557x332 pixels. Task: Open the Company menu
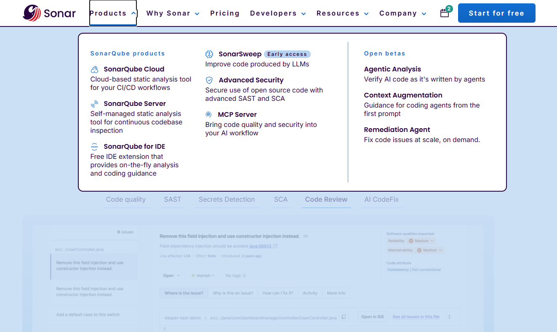coord(402,13)
